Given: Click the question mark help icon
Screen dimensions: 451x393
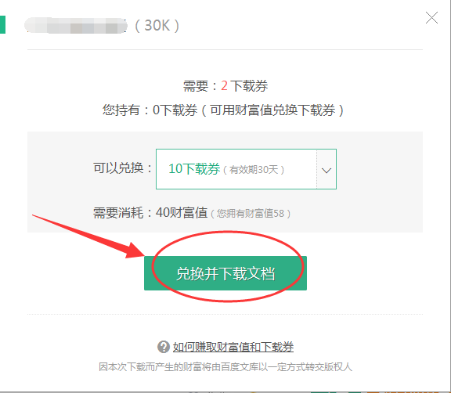Looking at the screenshot, I should 164,347.
